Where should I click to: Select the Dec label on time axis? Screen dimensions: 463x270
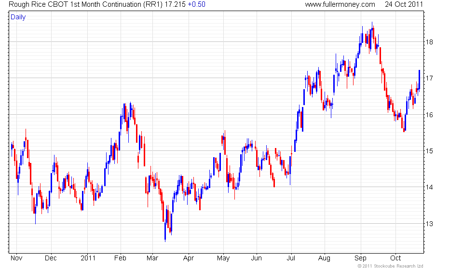pos(51,258)
